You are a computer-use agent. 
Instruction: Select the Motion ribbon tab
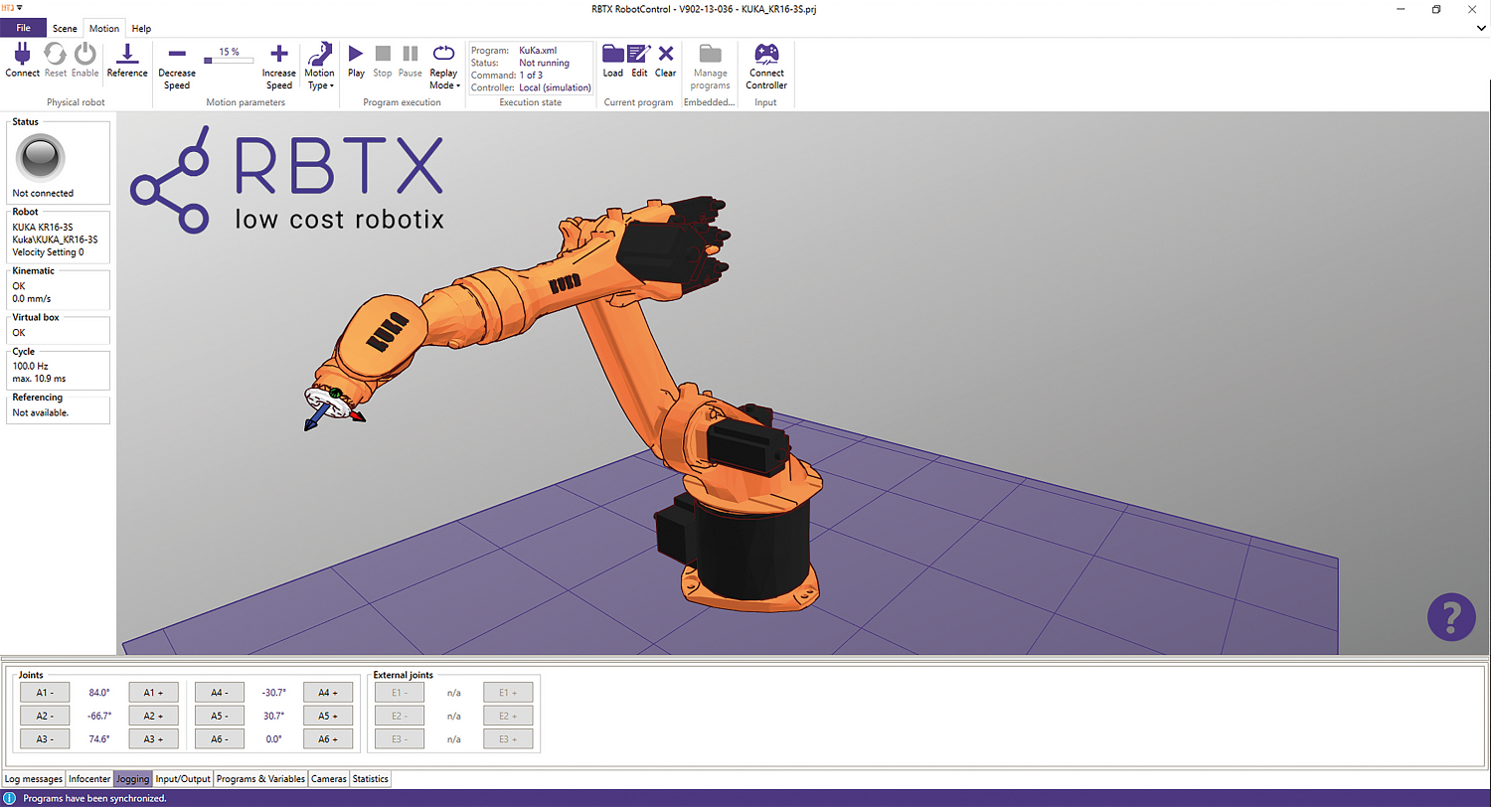coord(103,29)
